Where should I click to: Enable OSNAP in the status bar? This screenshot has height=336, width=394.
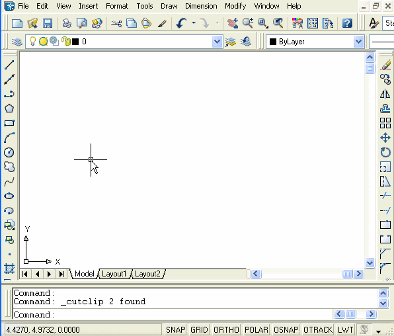coord(286,329)
